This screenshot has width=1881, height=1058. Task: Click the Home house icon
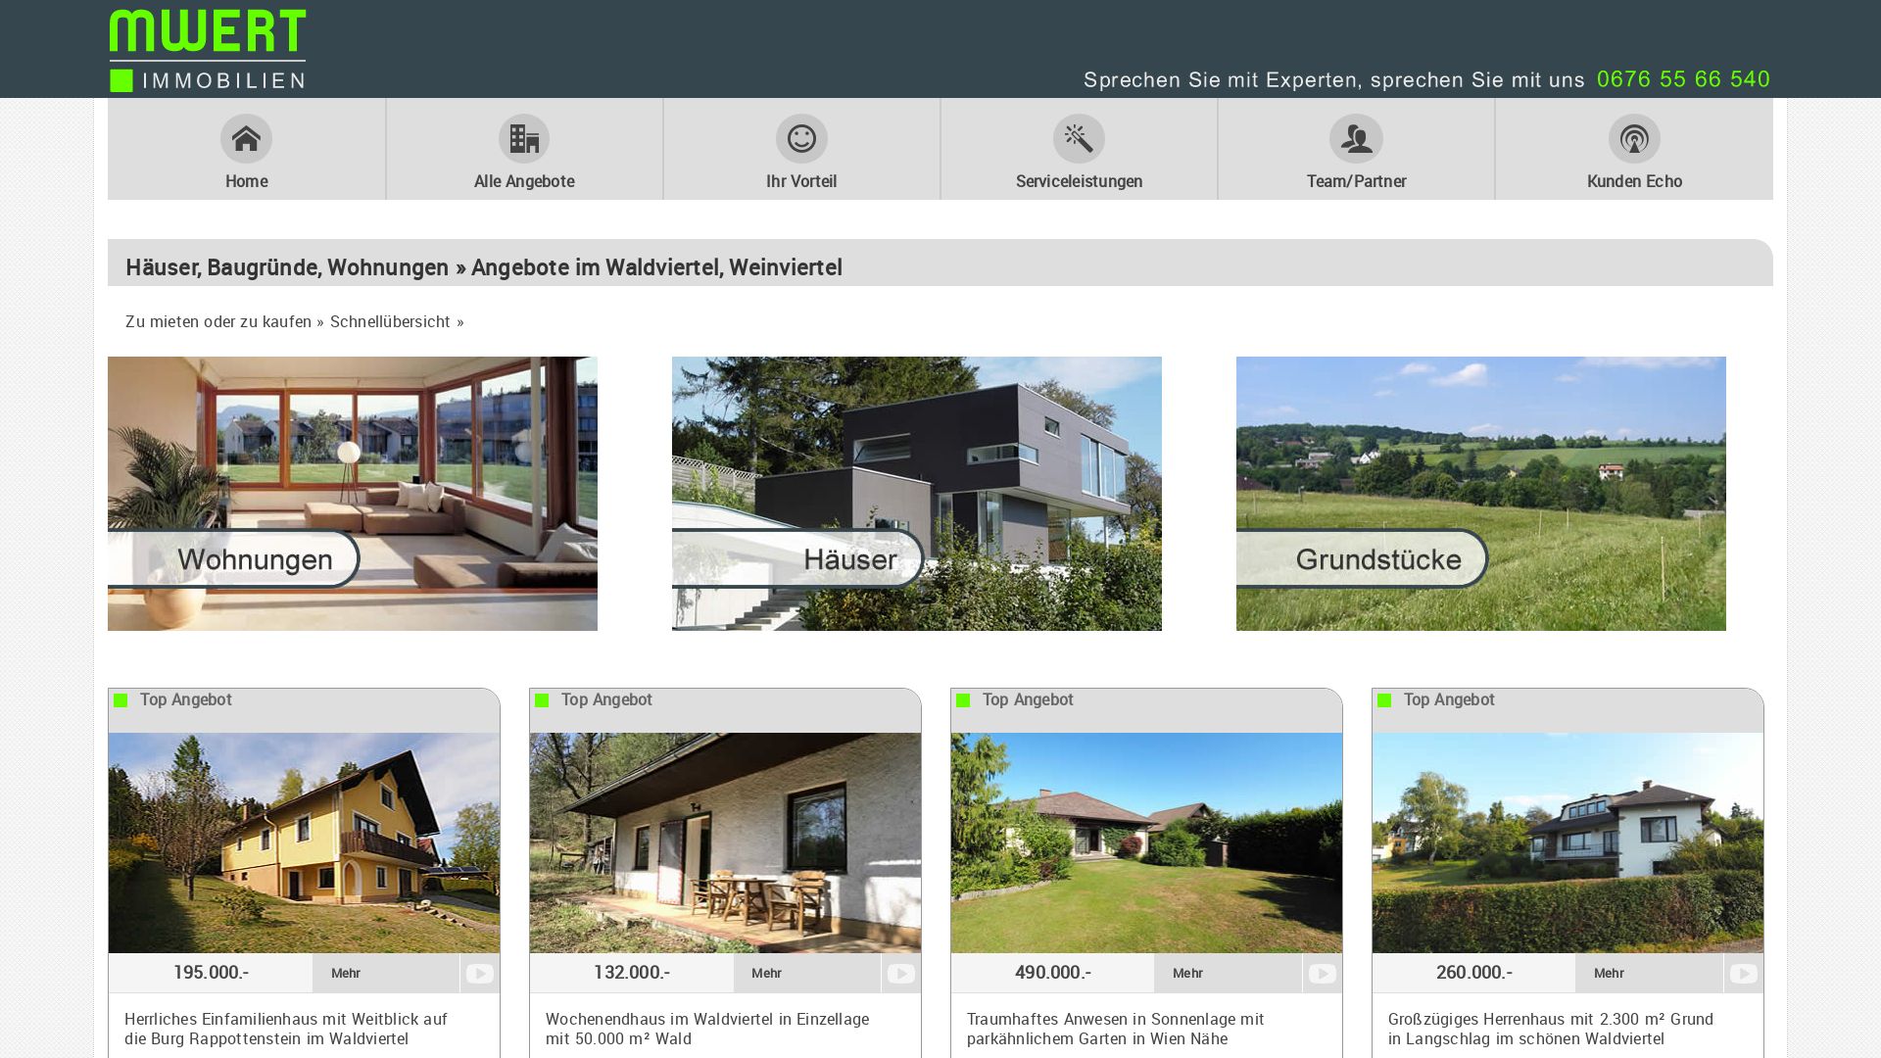tap(246, 139)
